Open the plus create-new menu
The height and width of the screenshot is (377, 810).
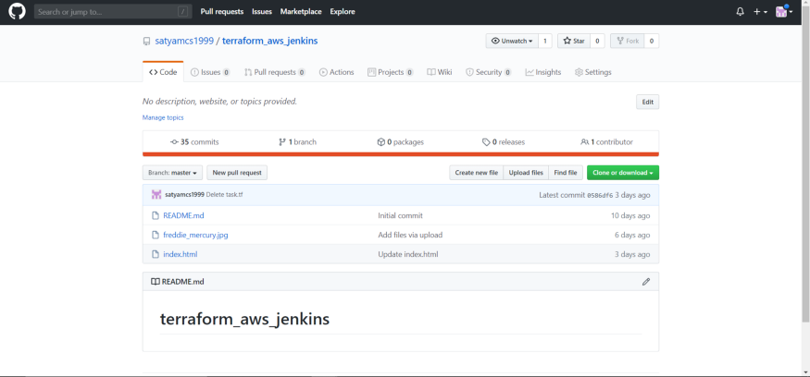pos(760,11)
